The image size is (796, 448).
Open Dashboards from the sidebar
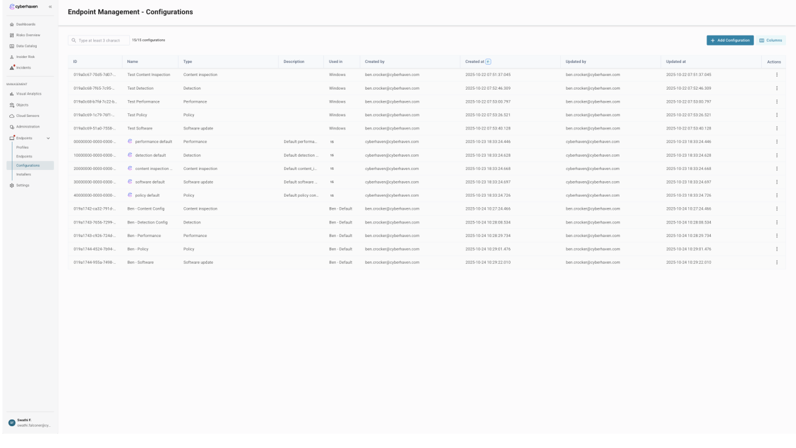click(x=25, y=24)
